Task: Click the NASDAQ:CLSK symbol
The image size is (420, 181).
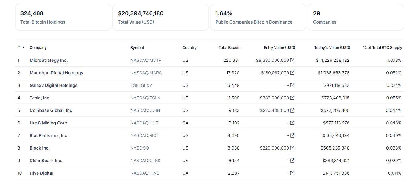Action: point(145,161)
